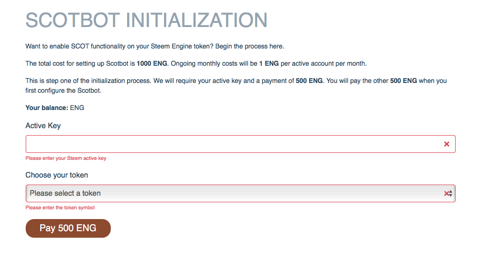Screen dimensions: 500x268
Task: Click the 'Want to enable SCOT functionality' sentence
Action: coord(155,47)
